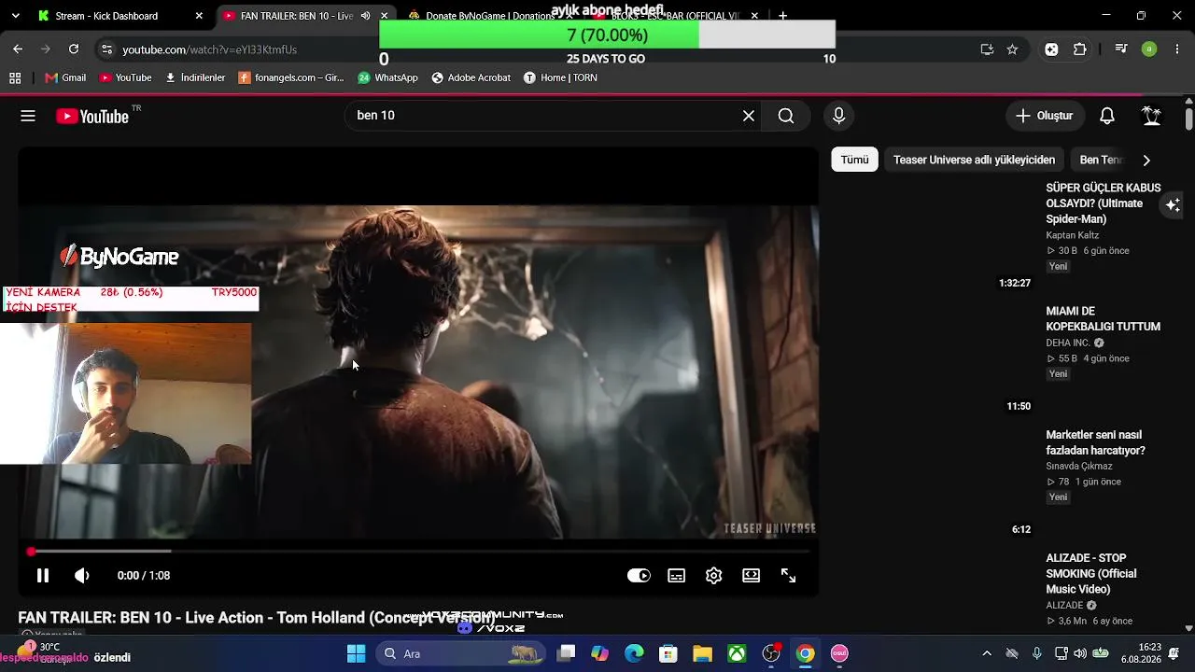Toggle the autoplay switch
Screen dimensions: 1195x672
tap(639, 576)
